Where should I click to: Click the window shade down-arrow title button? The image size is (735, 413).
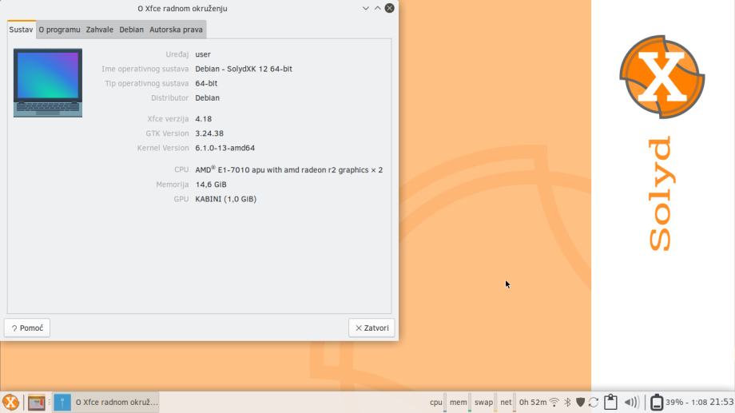(366, 9)
